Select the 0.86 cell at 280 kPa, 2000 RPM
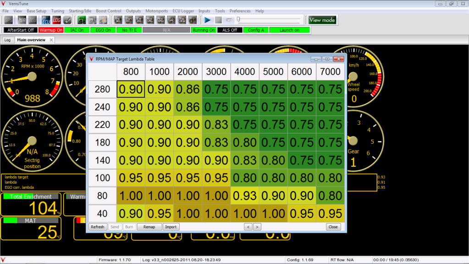The width and height of the screenshot is (469, 264). pos(188,89)
